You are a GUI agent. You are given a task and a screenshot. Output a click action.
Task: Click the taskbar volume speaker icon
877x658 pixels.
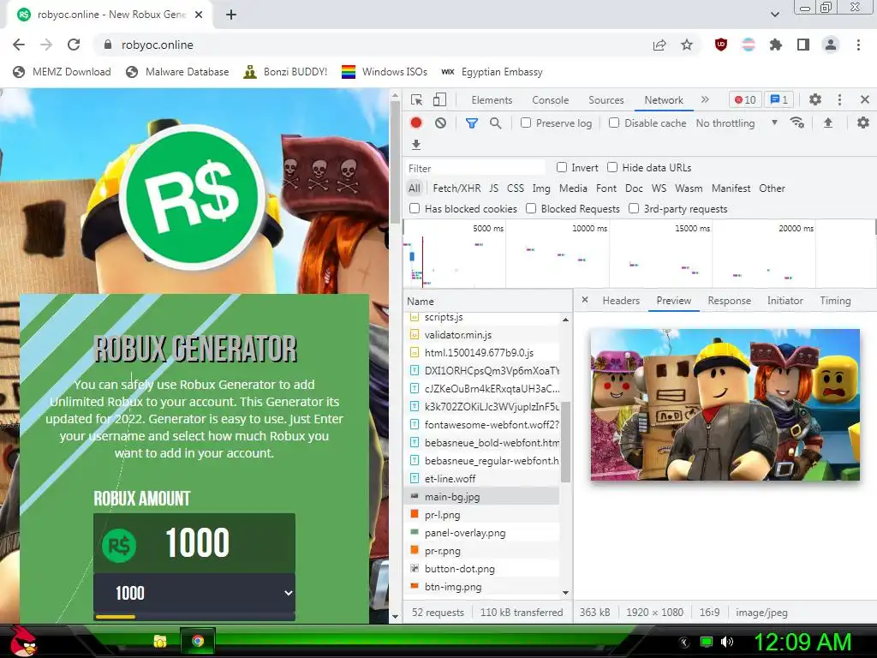(727, 642)
